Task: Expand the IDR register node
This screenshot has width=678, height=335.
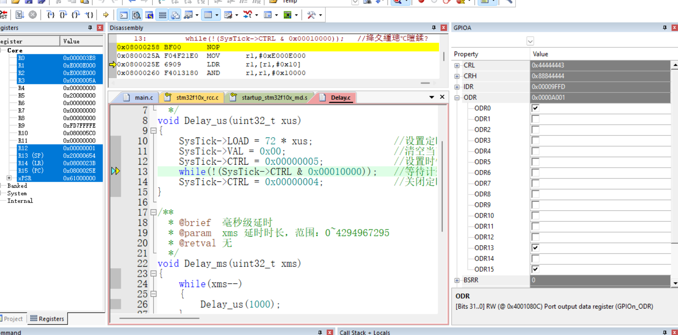Action: pos(457,87)
